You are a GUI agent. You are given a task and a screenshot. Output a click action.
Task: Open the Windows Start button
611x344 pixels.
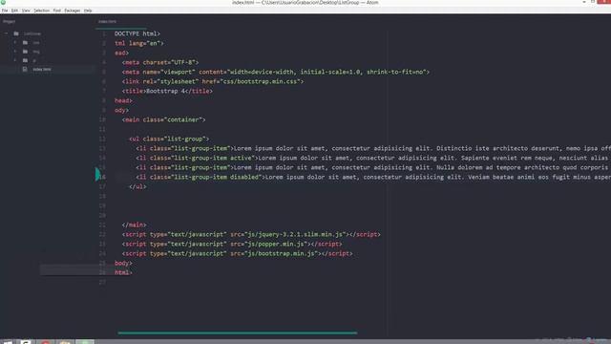coord(8,342)
